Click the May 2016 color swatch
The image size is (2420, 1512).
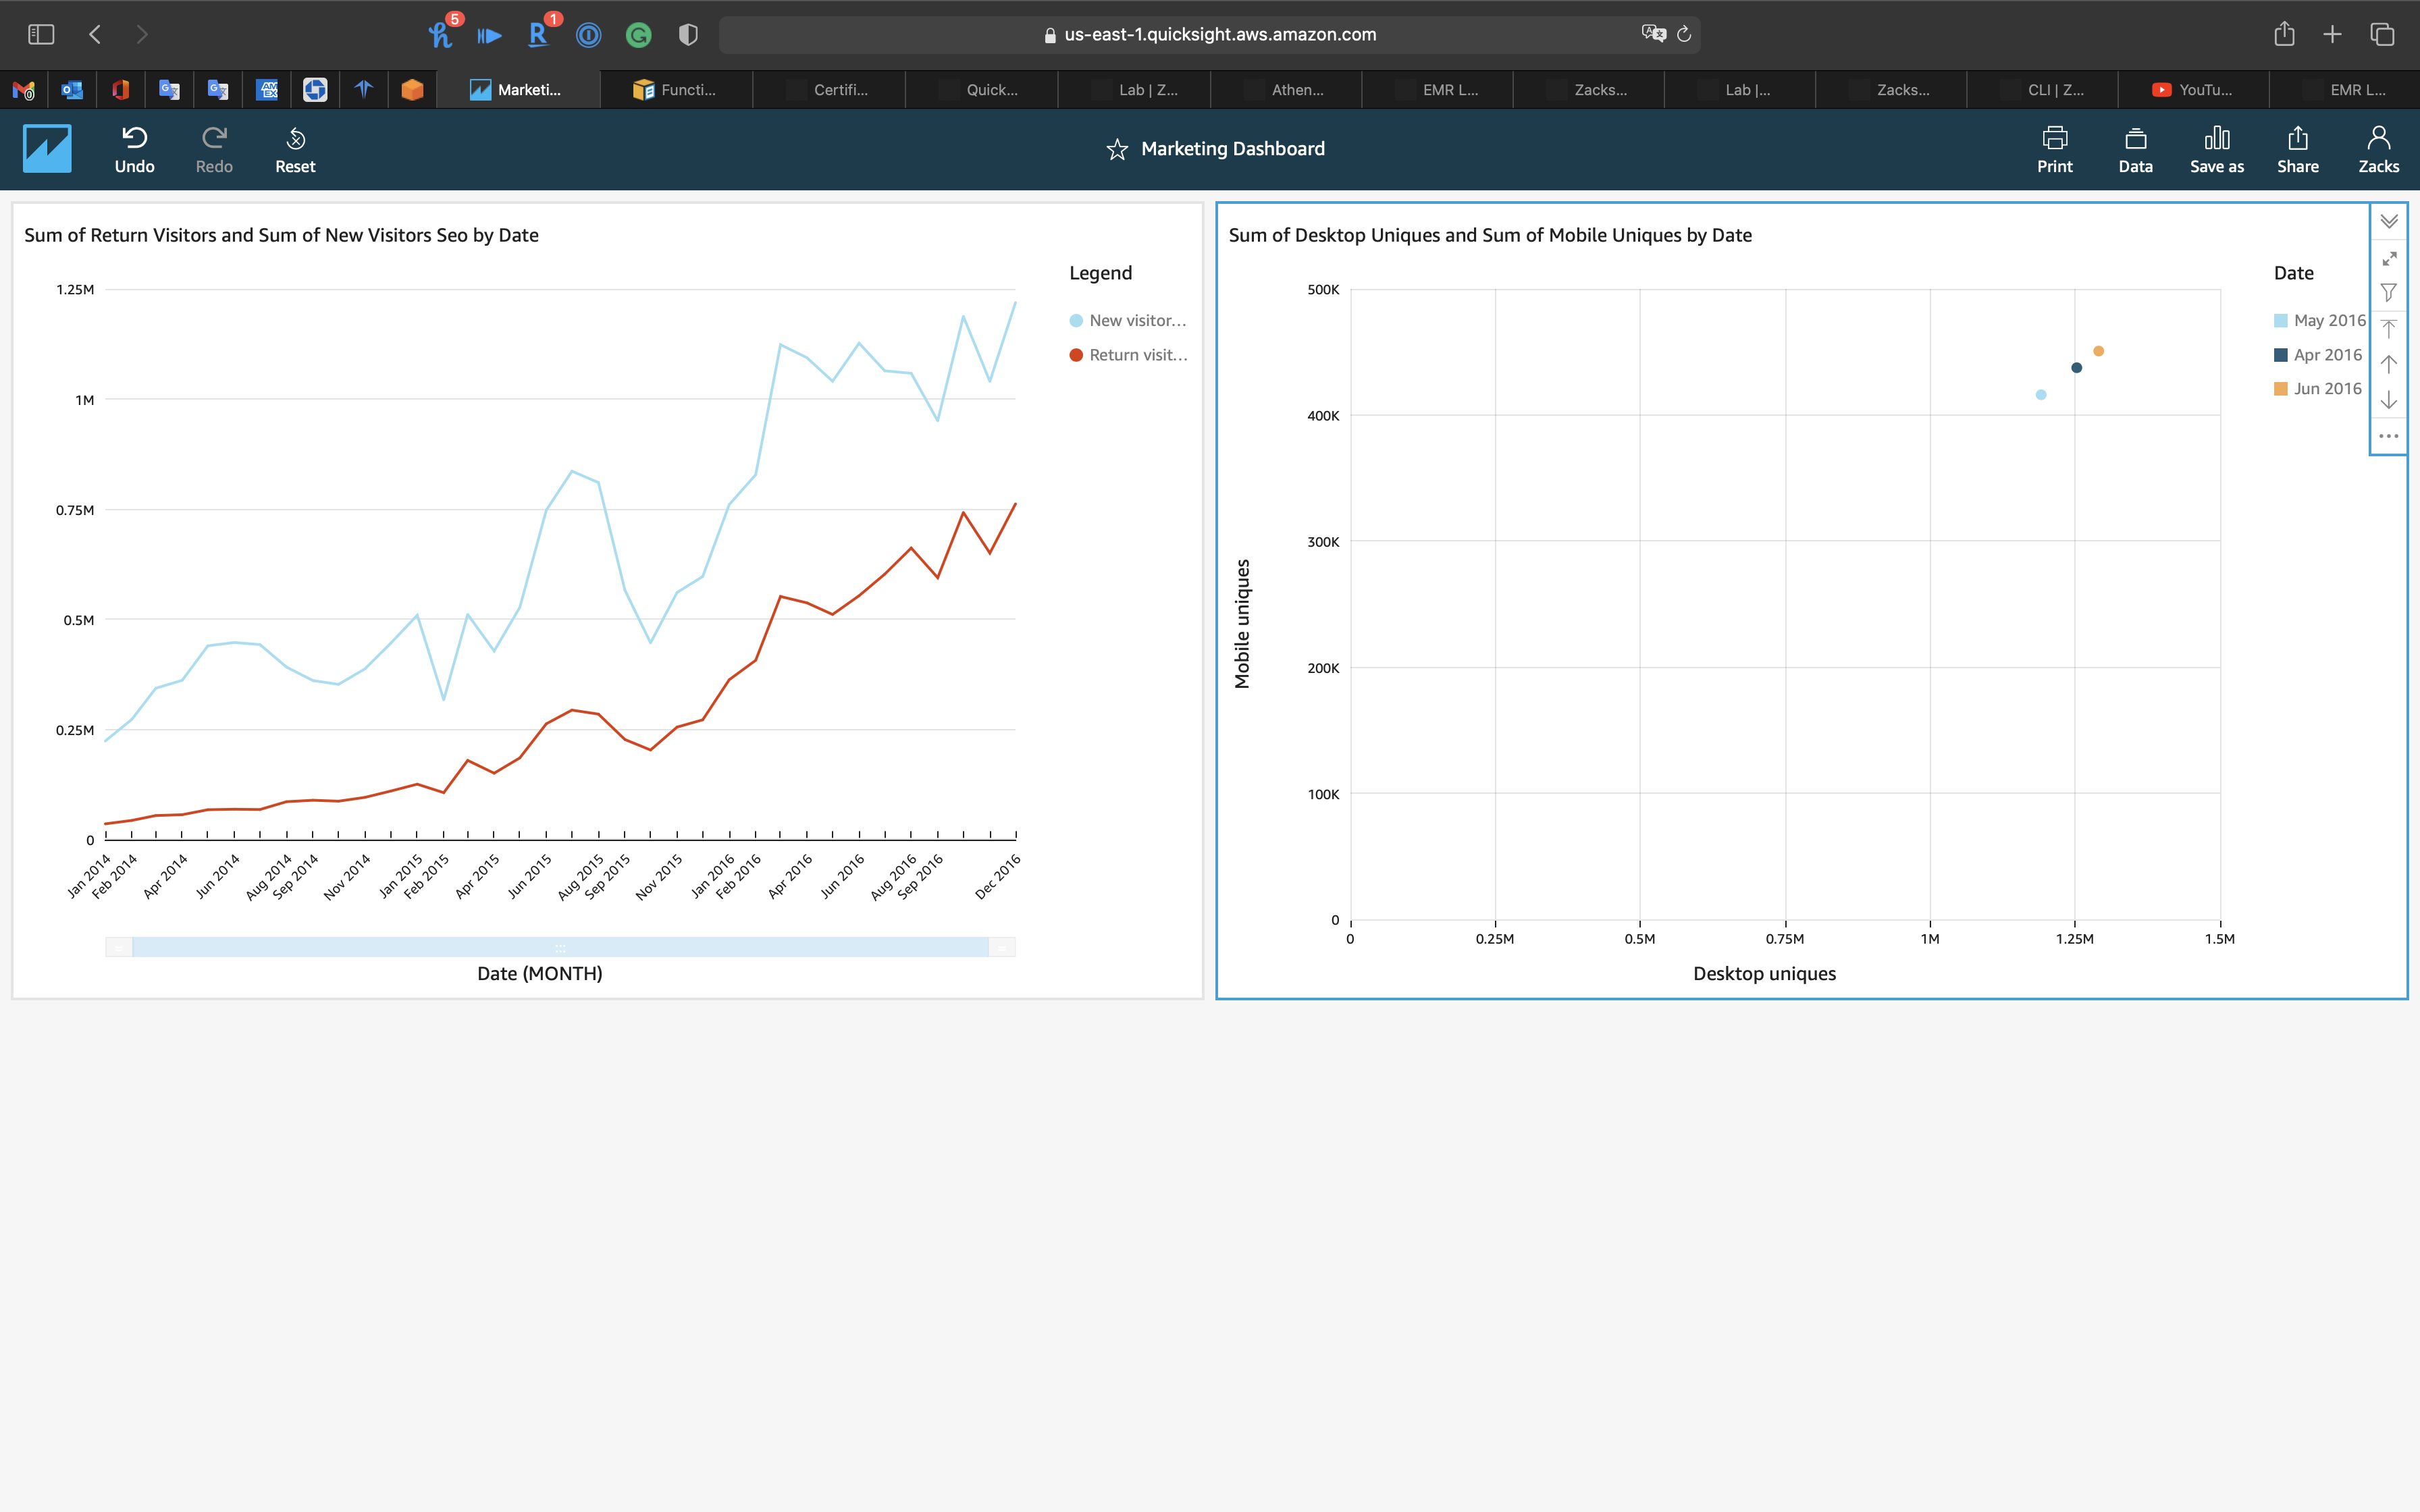pos(2281,321)
